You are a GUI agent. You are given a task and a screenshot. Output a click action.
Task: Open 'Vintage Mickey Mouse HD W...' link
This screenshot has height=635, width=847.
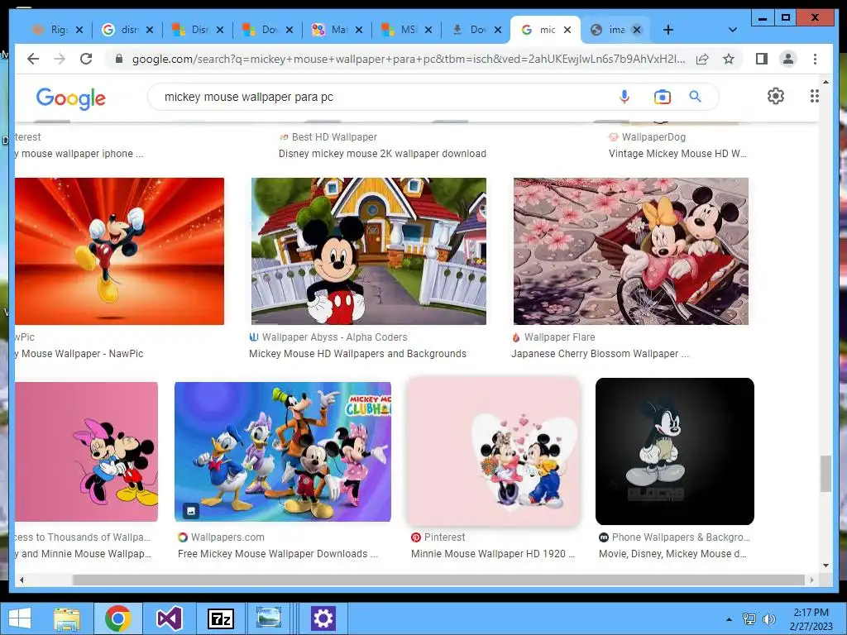coord(677,154)
